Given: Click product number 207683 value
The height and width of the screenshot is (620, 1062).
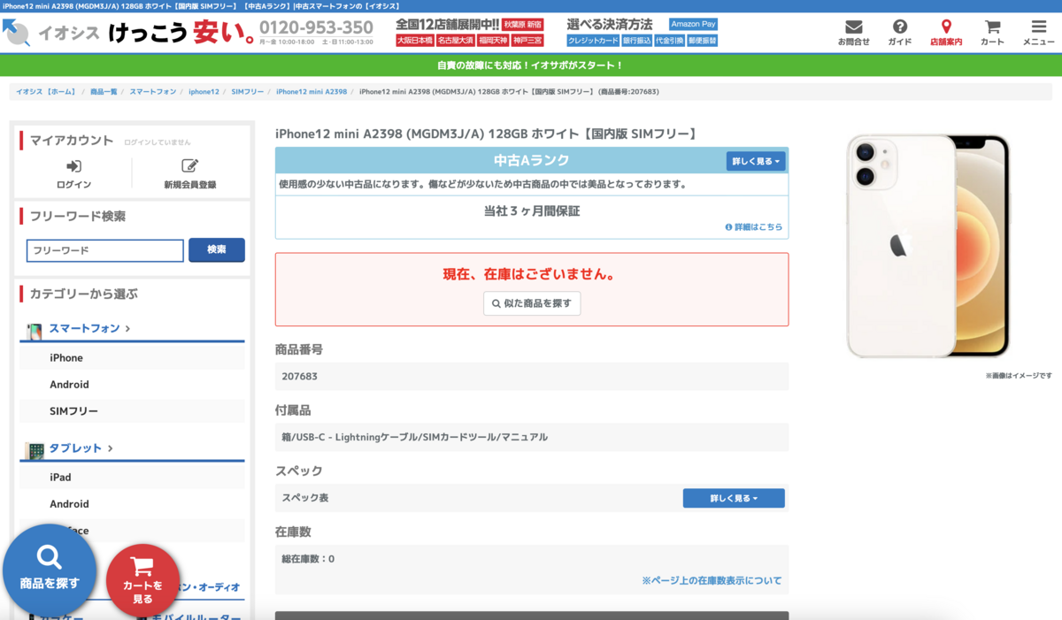Looking at the screenshot, I should (x=300, y=377).
